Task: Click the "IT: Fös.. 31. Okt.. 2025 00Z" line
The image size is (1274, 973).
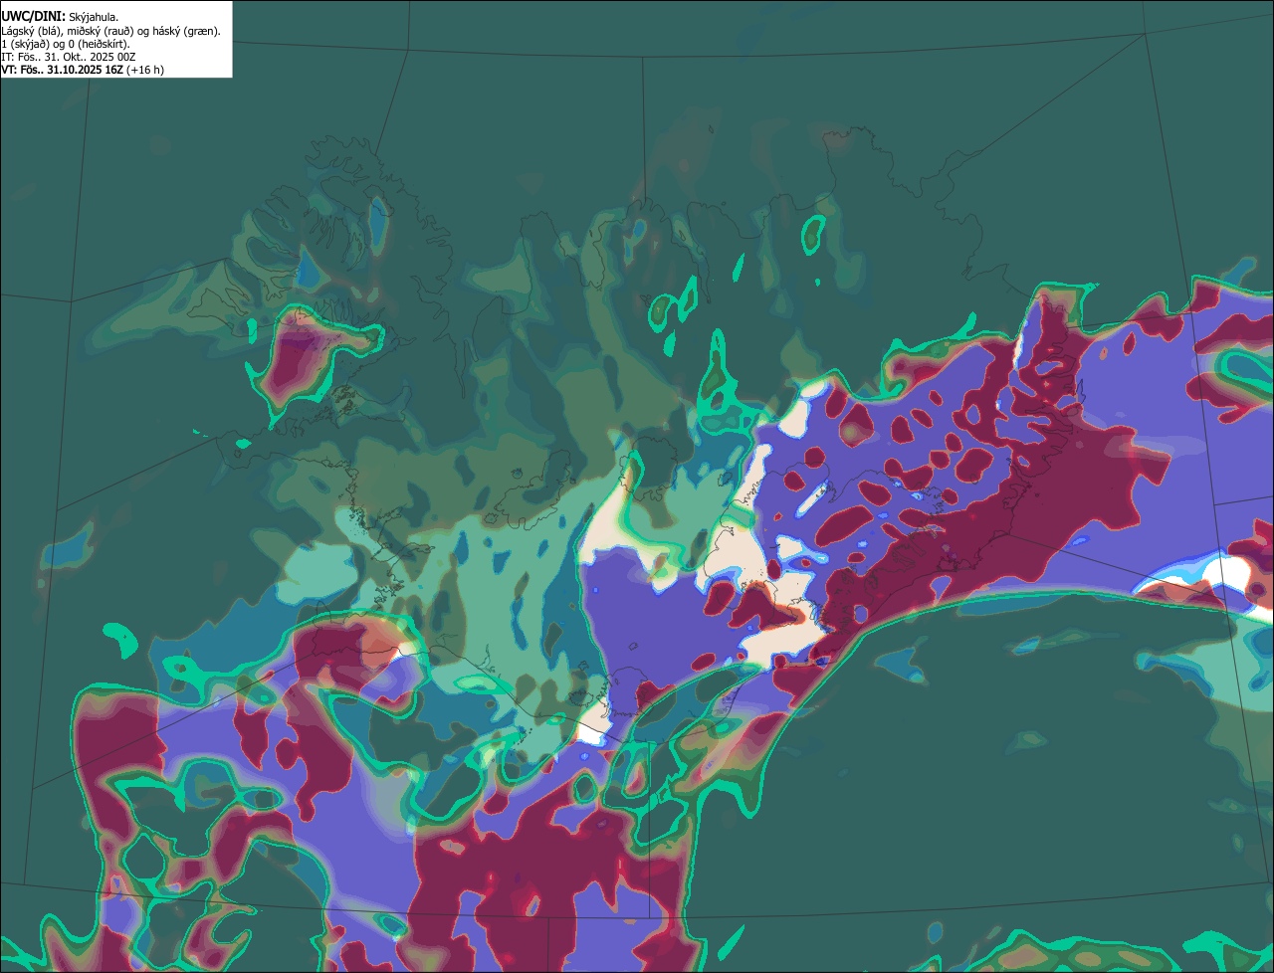Action: click(68, 57)
